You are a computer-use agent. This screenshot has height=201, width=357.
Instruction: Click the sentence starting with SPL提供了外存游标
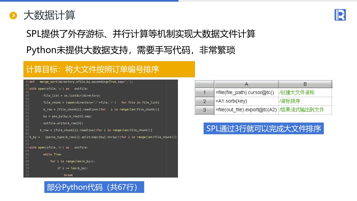pyautogui.click(x=141, y=34)
